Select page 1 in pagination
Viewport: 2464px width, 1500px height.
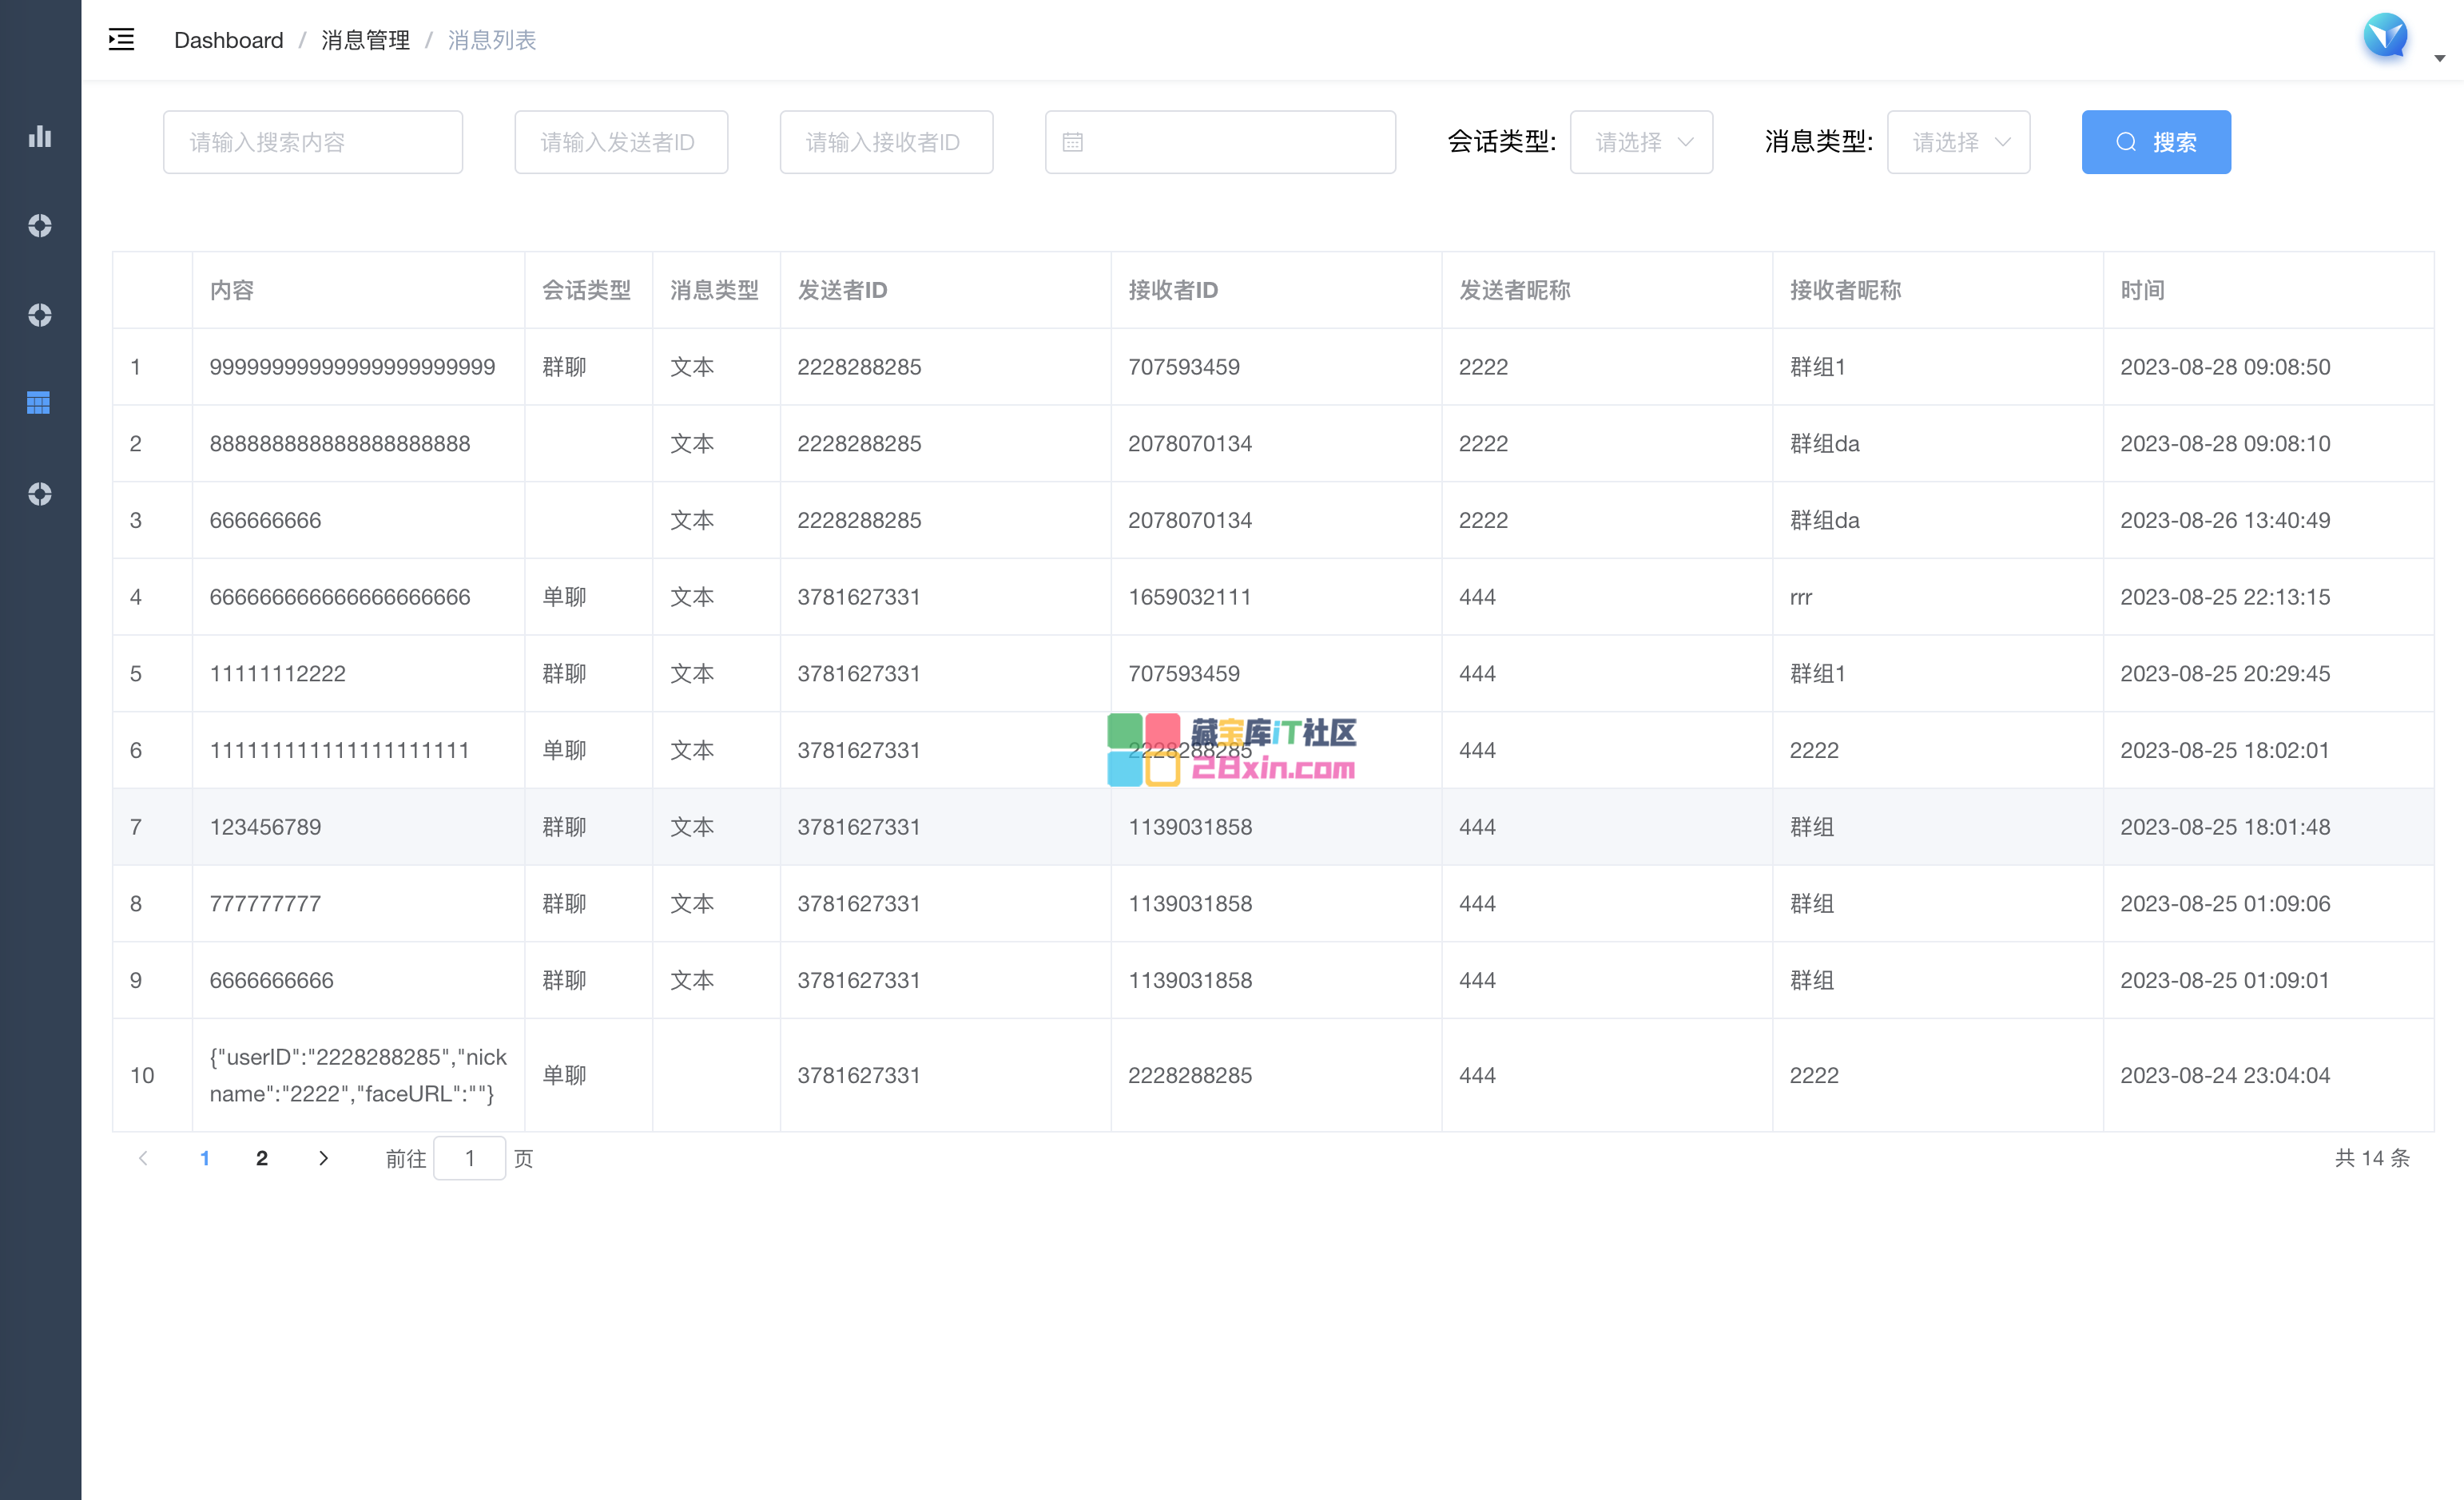205,1158
